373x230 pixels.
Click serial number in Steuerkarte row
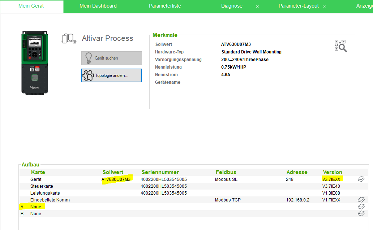pos(164,186)
